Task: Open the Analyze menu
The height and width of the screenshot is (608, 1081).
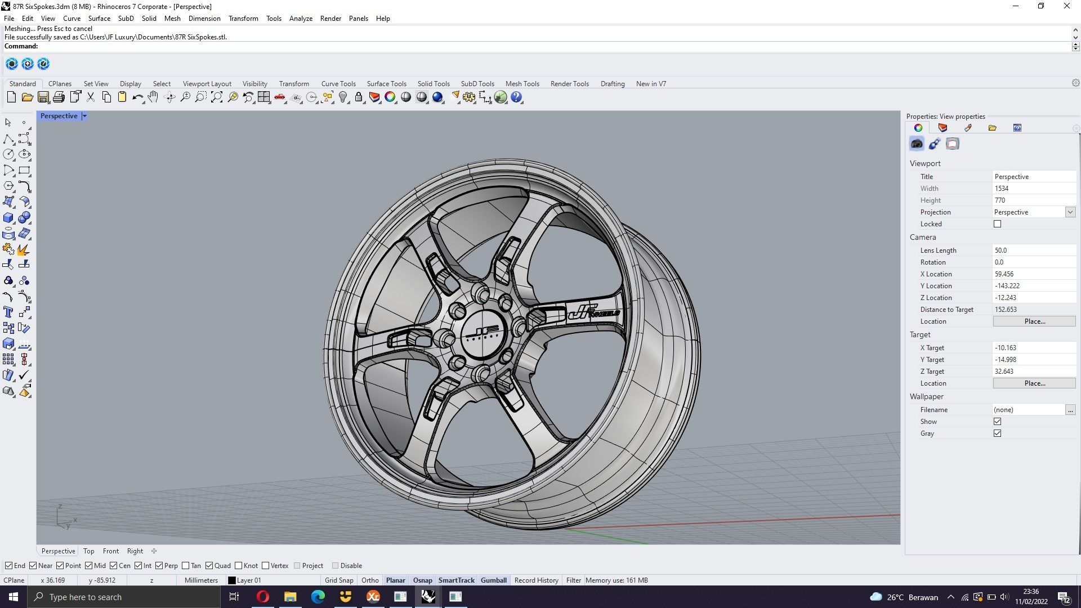Action: [x=301, y=19]
